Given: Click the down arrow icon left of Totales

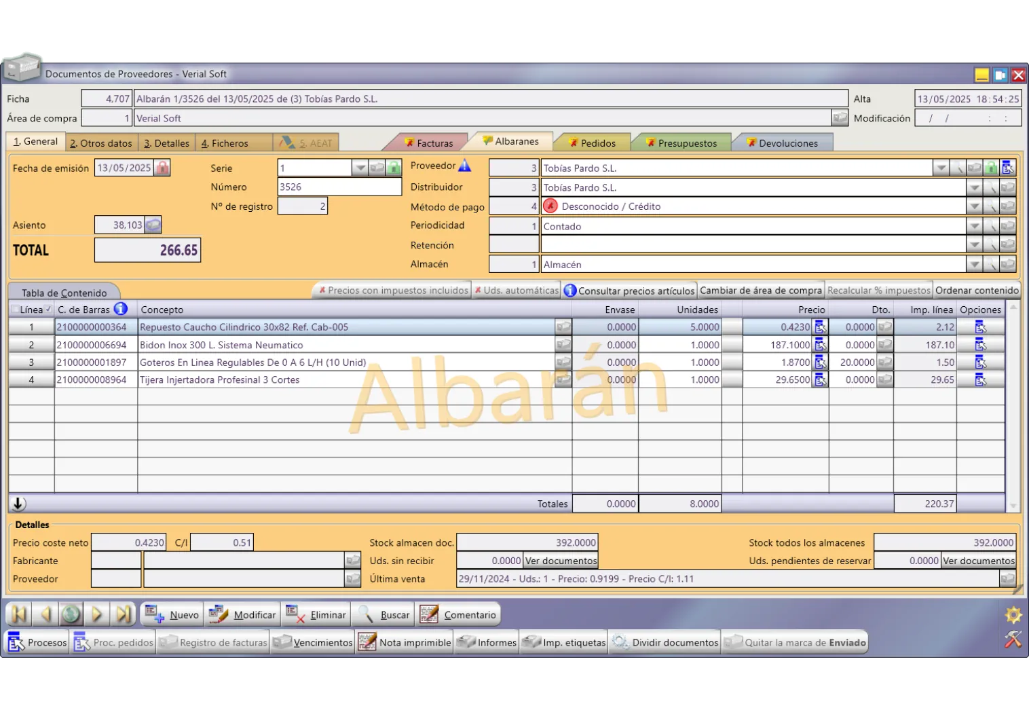Looking at the screenshot, I should 18,504.
